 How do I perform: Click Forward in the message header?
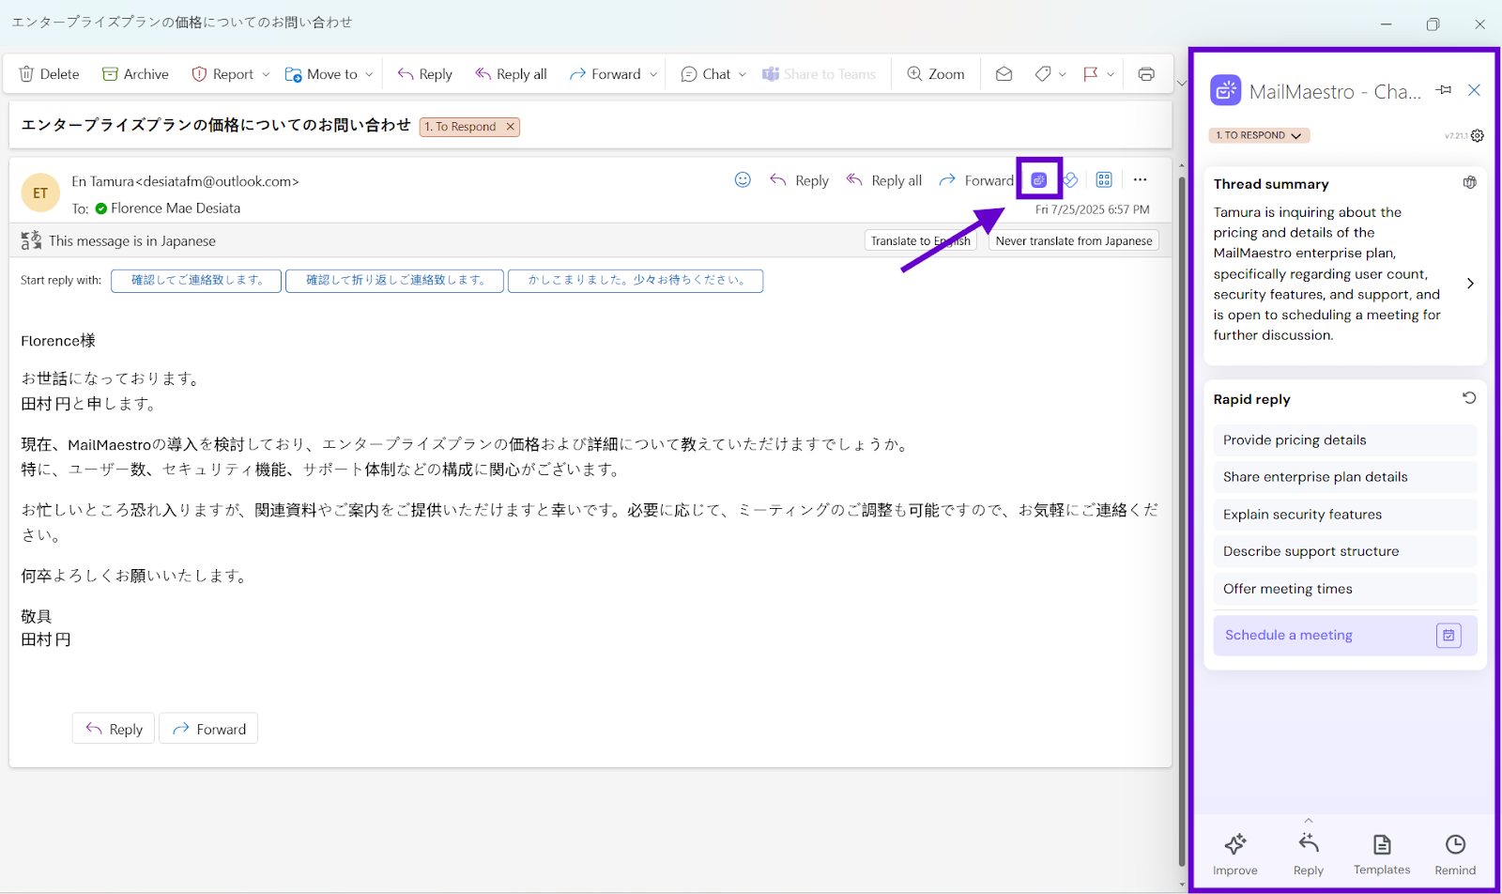977,180
